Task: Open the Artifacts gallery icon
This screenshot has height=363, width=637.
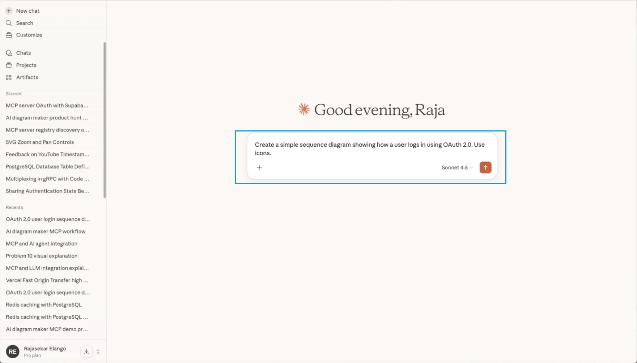Action: 9,77
